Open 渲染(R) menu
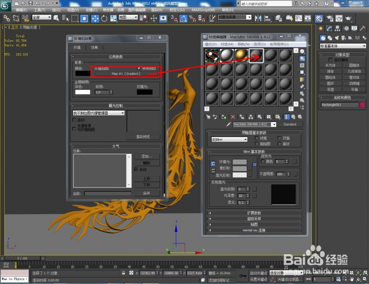 pyautogui.click(x=157, y=10)
